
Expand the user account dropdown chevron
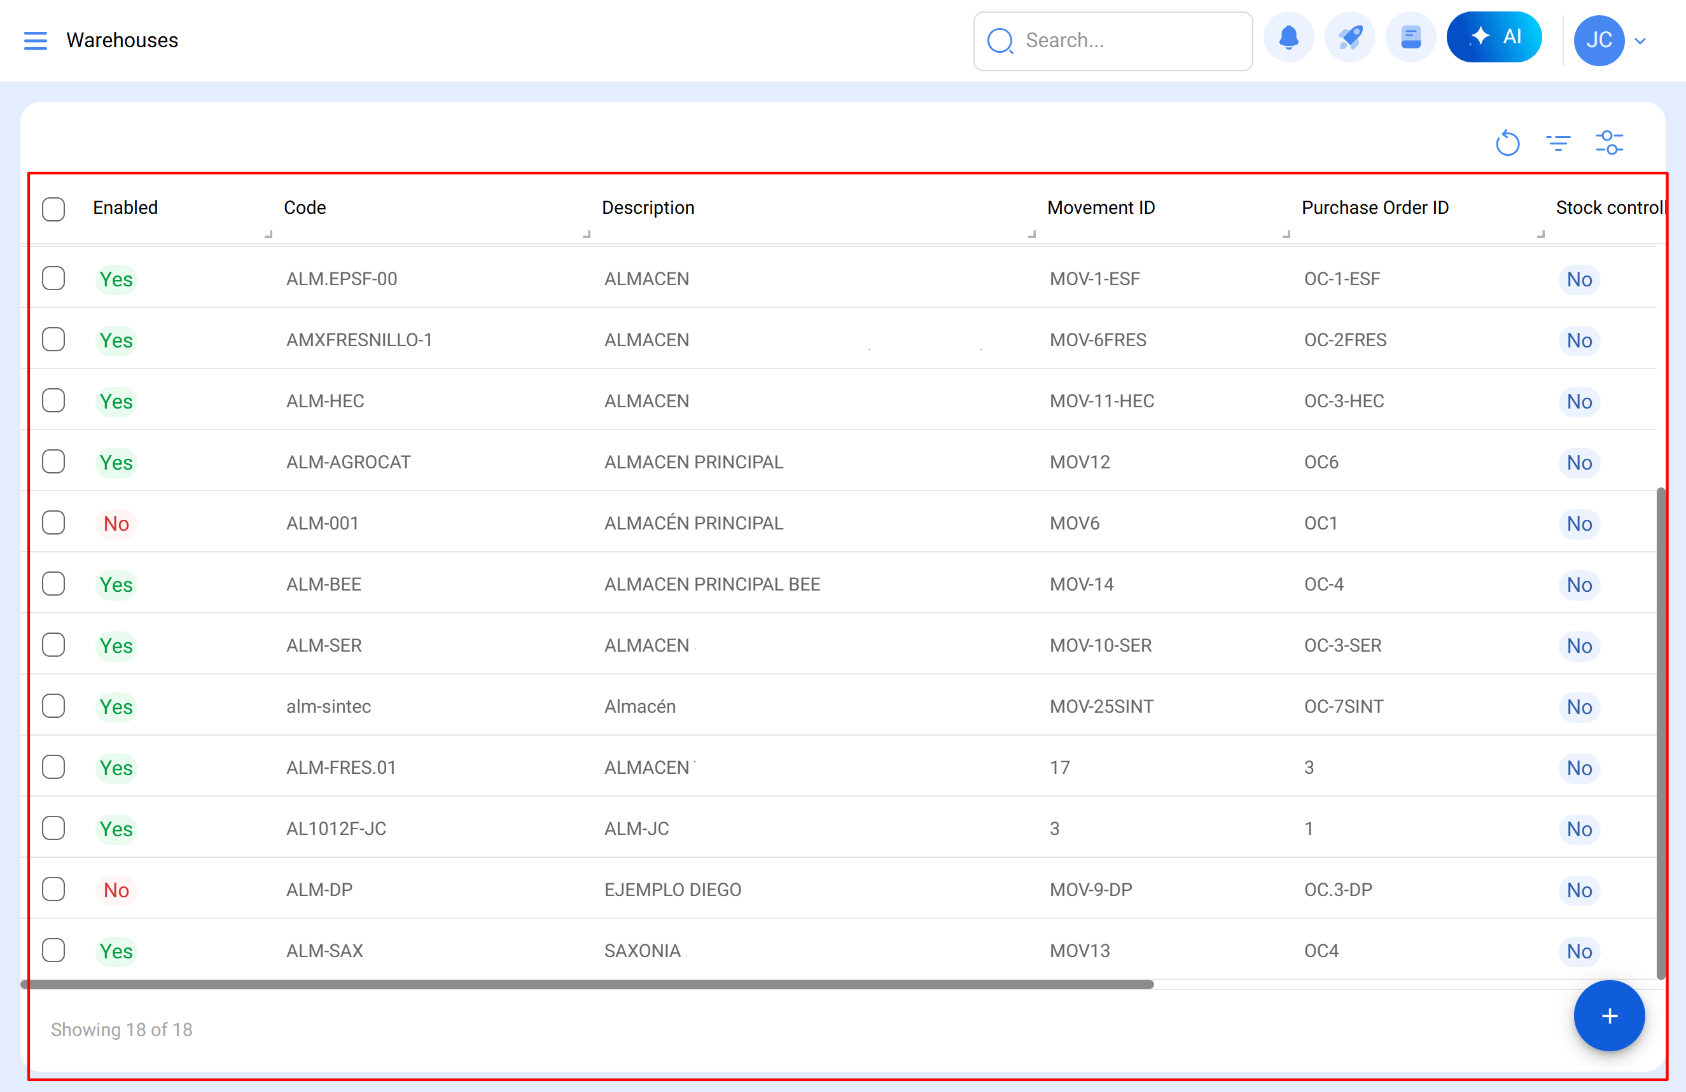[1640, 41]
